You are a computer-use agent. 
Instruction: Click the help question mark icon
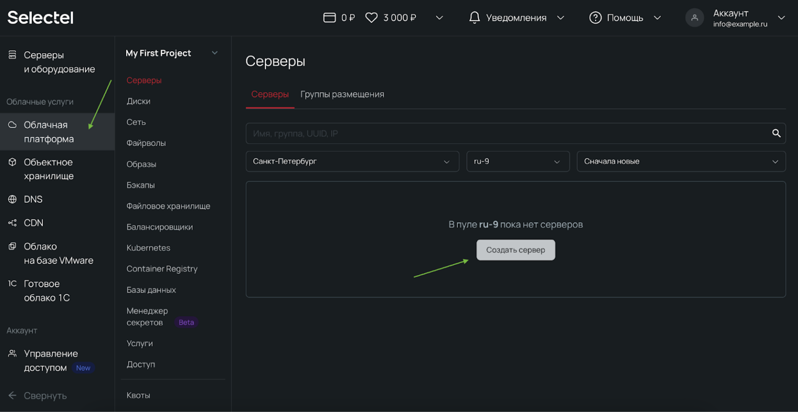click(x=595, y=18)
